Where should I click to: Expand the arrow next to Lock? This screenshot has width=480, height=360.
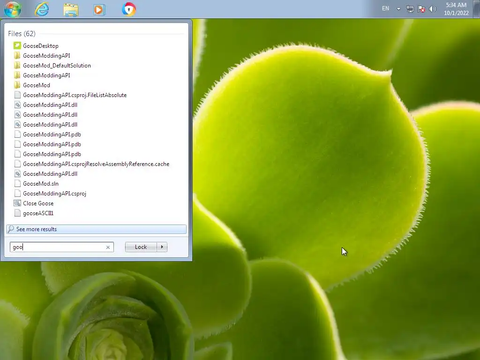pyautogui.click(x=162, y=247)
